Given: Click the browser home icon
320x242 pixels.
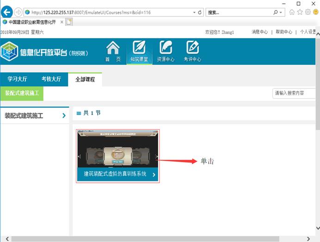Looking at the screenshot, I should tap(292, 12).
